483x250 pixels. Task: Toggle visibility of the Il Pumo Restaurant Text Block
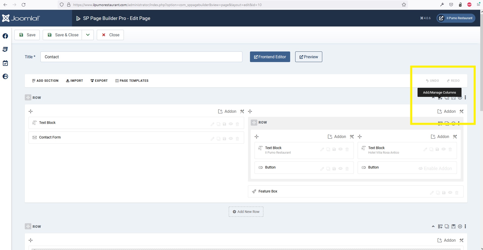340,149
